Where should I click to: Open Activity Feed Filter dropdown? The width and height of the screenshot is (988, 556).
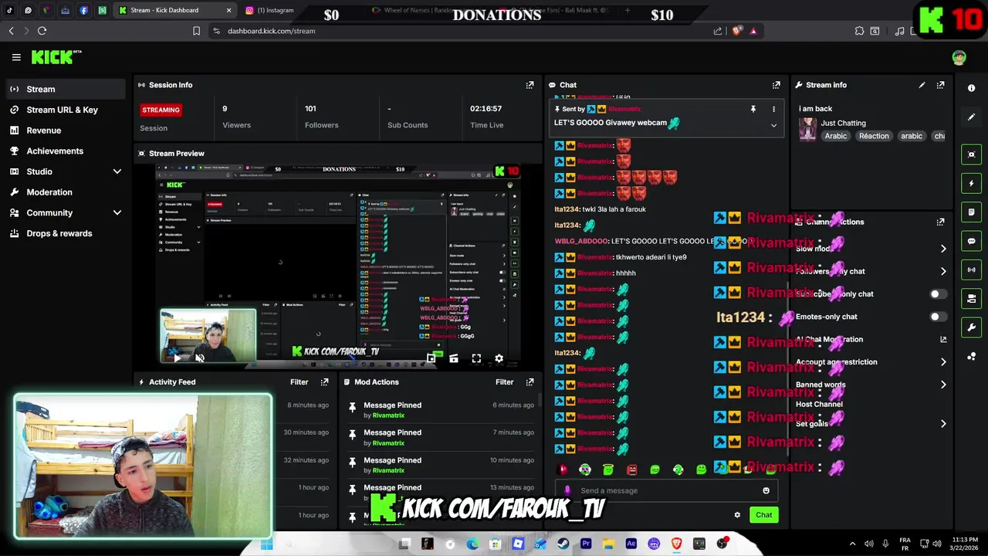pyautogui.click(x=299, y=382)
